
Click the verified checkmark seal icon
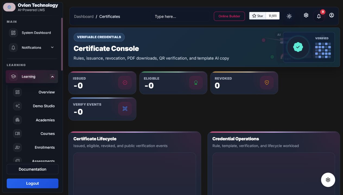[298, 47]
